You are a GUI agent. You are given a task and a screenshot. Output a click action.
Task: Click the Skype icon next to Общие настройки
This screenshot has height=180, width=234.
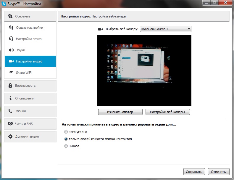(11, 28)
